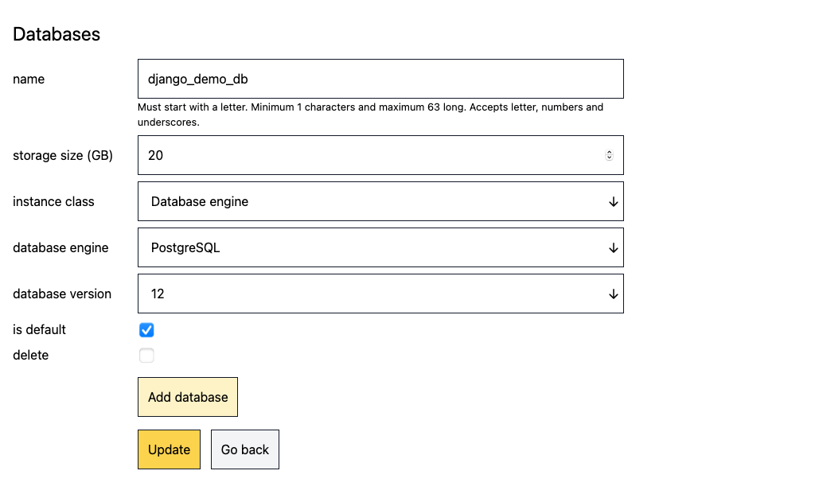Click the 'database version' label
The width and height of the screenshot is (815, 494).
coord(62,294)
